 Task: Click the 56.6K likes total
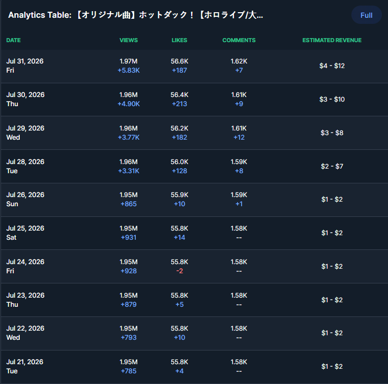click(x=180, y=61)
